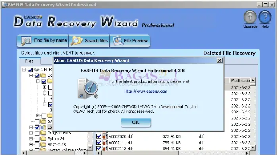
Task: Select the RECYCLER tree entry
Action: click(x=57, y=144)
